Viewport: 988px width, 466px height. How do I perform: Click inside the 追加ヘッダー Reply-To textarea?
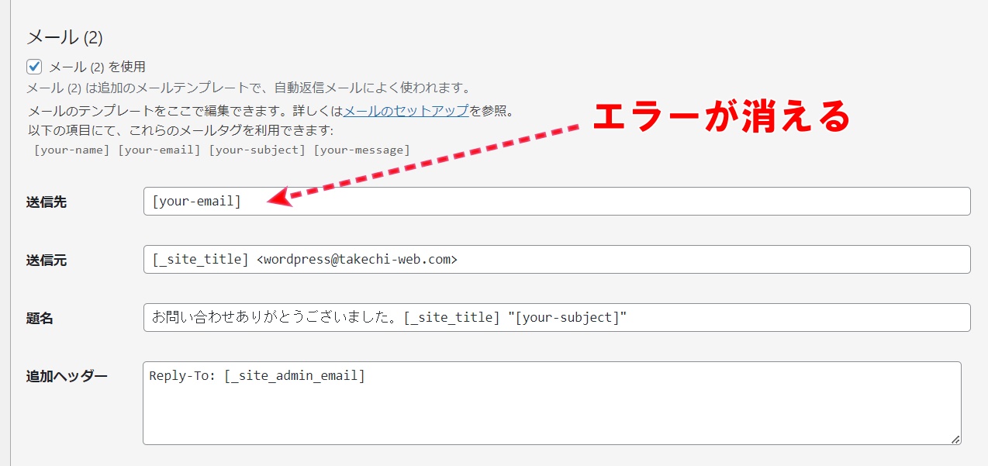[551, 403]
